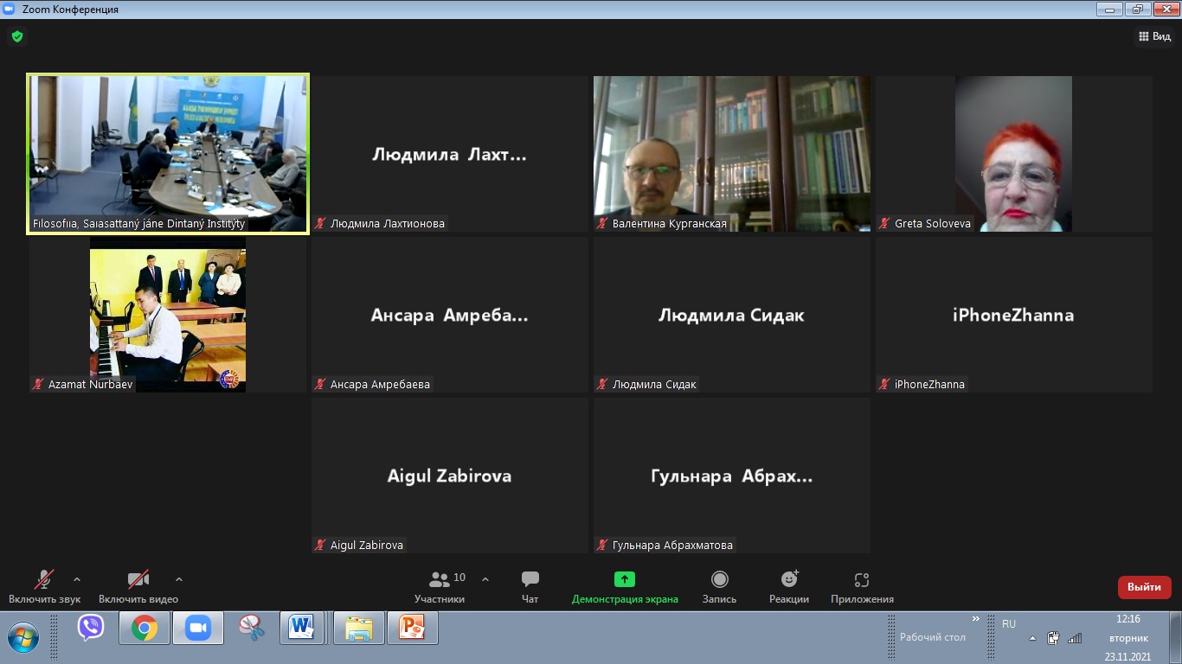Image resolution: width=1182 pixels, height=664 pixels.
Task: Select the Filosofiia institute video tile
Action: point(168,153)
